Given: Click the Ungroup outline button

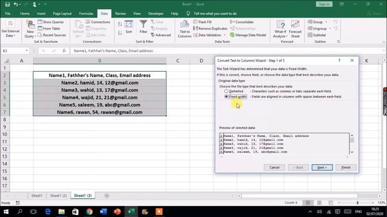Looking at the screenshot, I should tap(317, 28).
